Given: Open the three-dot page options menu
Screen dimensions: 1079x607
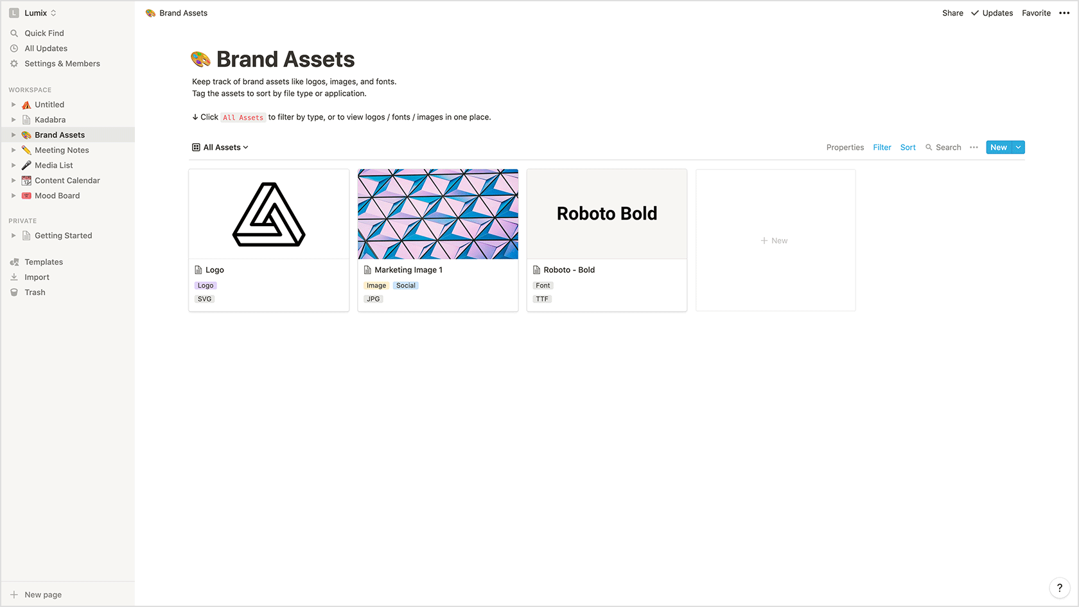Looking at the screenshot, I should coord(1064,13).
